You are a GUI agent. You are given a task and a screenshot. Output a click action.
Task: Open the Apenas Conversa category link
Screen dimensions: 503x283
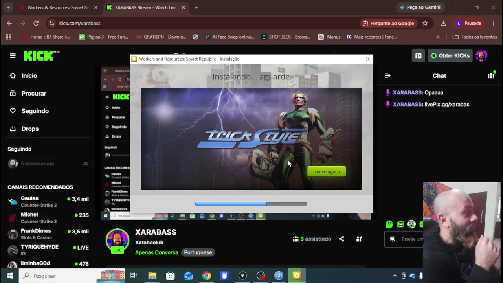click(156, 252)
